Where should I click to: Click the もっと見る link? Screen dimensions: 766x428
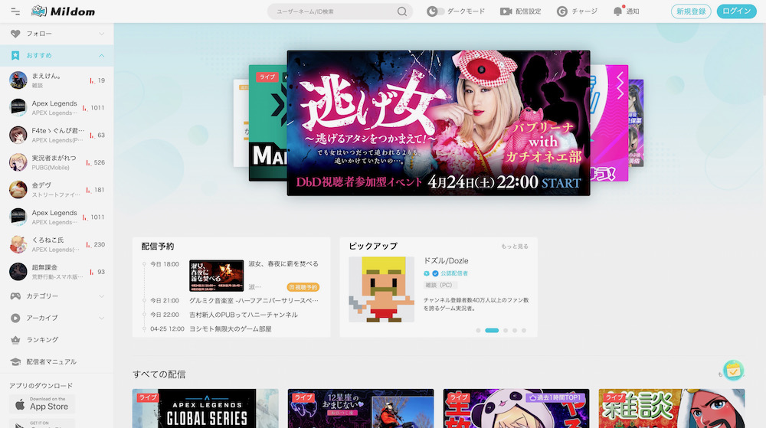coord(515,247)
